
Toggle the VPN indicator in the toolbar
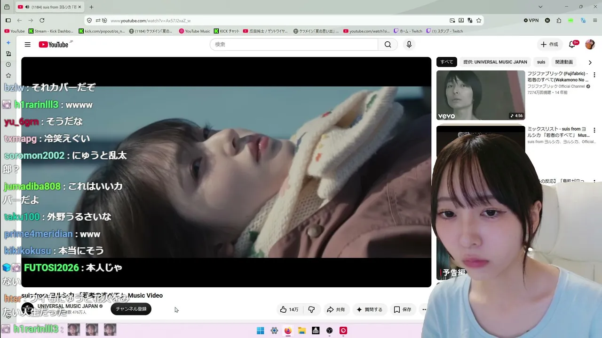point(531,20)
